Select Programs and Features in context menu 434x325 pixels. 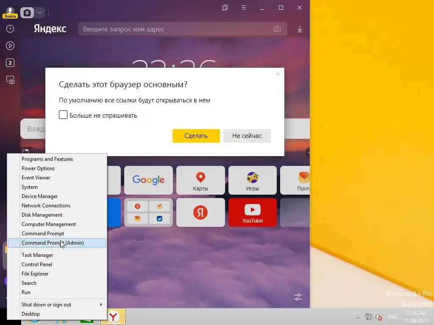click(57, 159)
